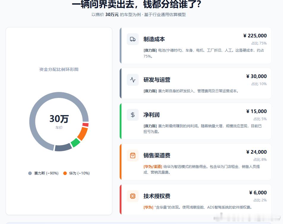Click the 华为 (~10%) legend label
Screen dimensions: 283x224
coord(79,173)
